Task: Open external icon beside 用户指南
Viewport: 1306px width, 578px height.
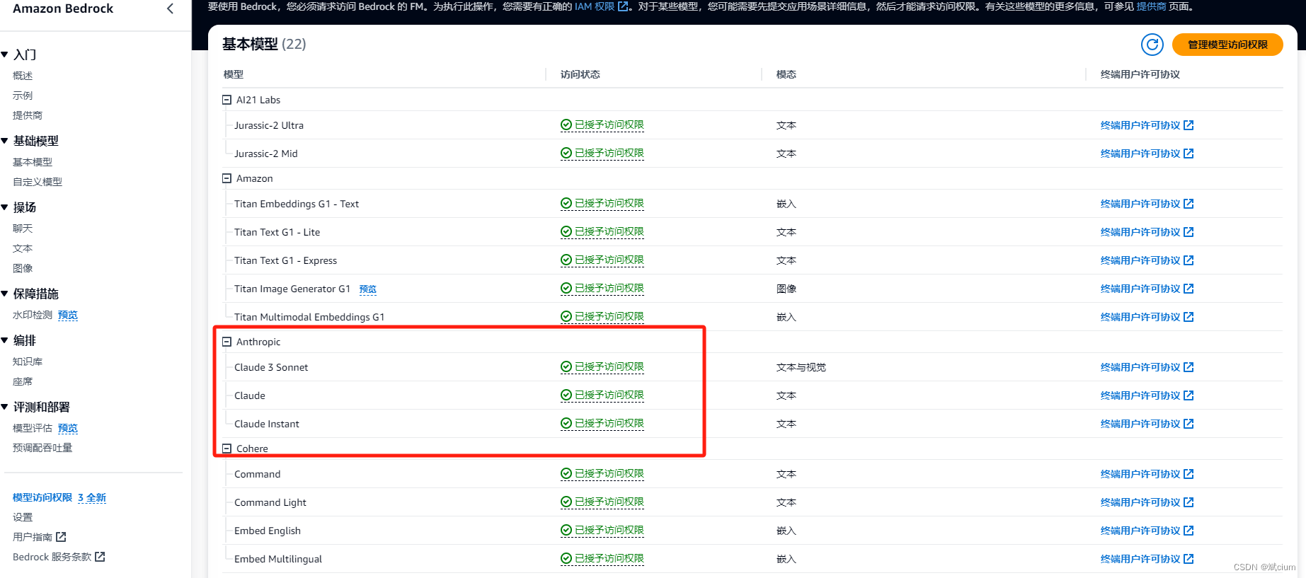Action: pyautogui.click(x=61, y=537)
